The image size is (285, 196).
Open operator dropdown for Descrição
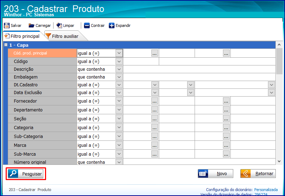119,69
